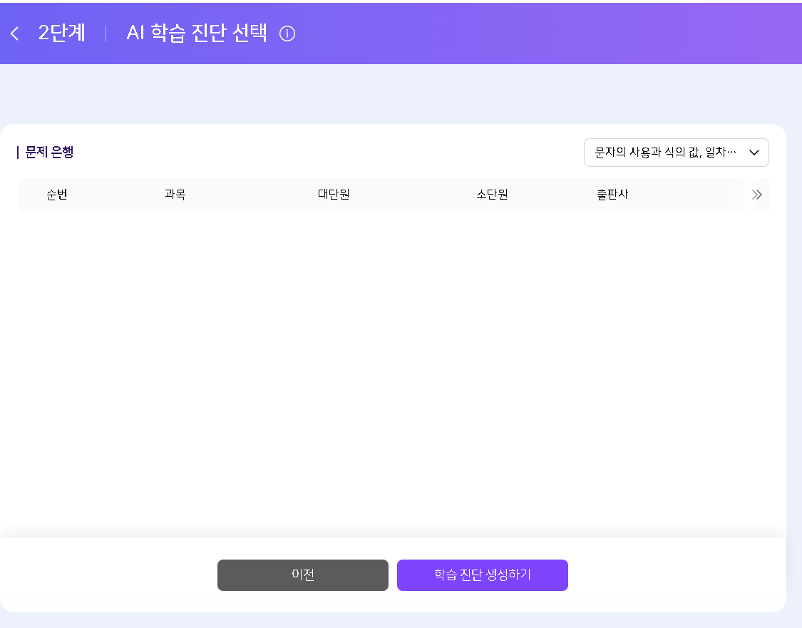The width and height of the screenshot is (802, 628).
Task: Click the 학습 진단 생성하기 button
Action: coord(482,575)
